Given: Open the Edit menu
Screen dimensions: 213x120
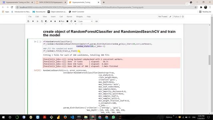Looking at the screenshot, I should click(x=37, y=17).
